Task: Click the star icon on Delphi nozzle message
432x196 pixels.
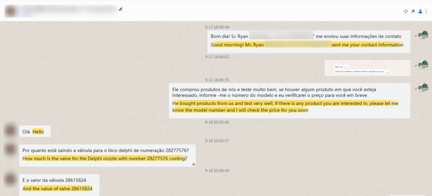Action: pos(194,164)
